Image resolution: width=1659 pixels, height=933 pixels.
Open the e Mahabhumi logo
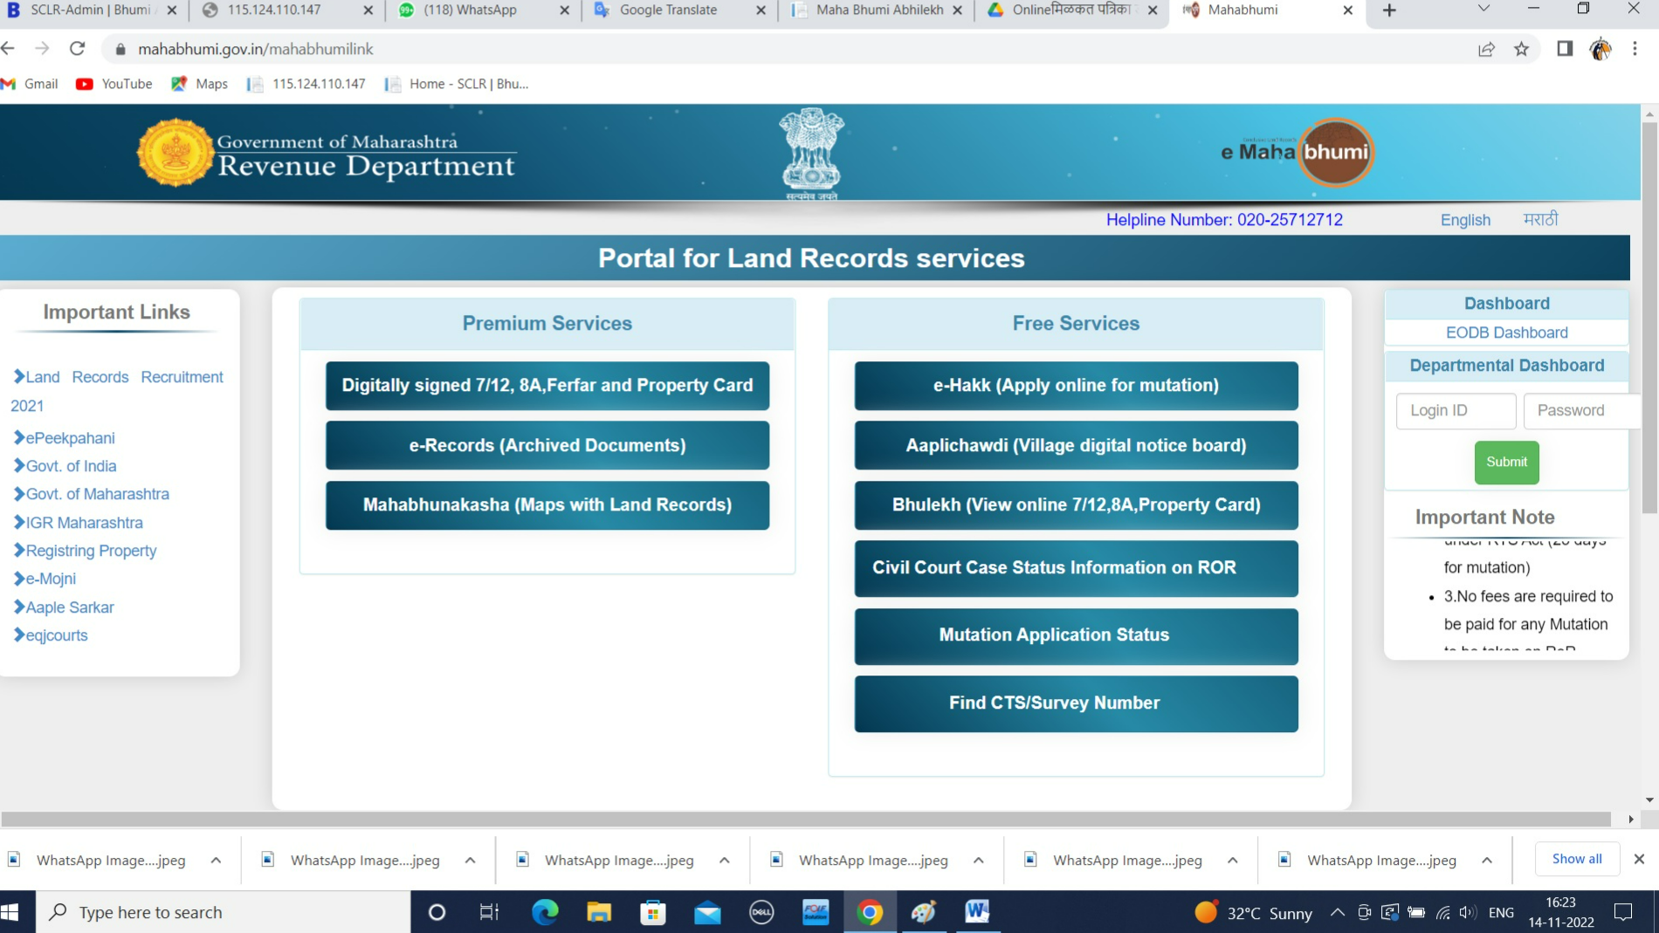click(1298, 152)
